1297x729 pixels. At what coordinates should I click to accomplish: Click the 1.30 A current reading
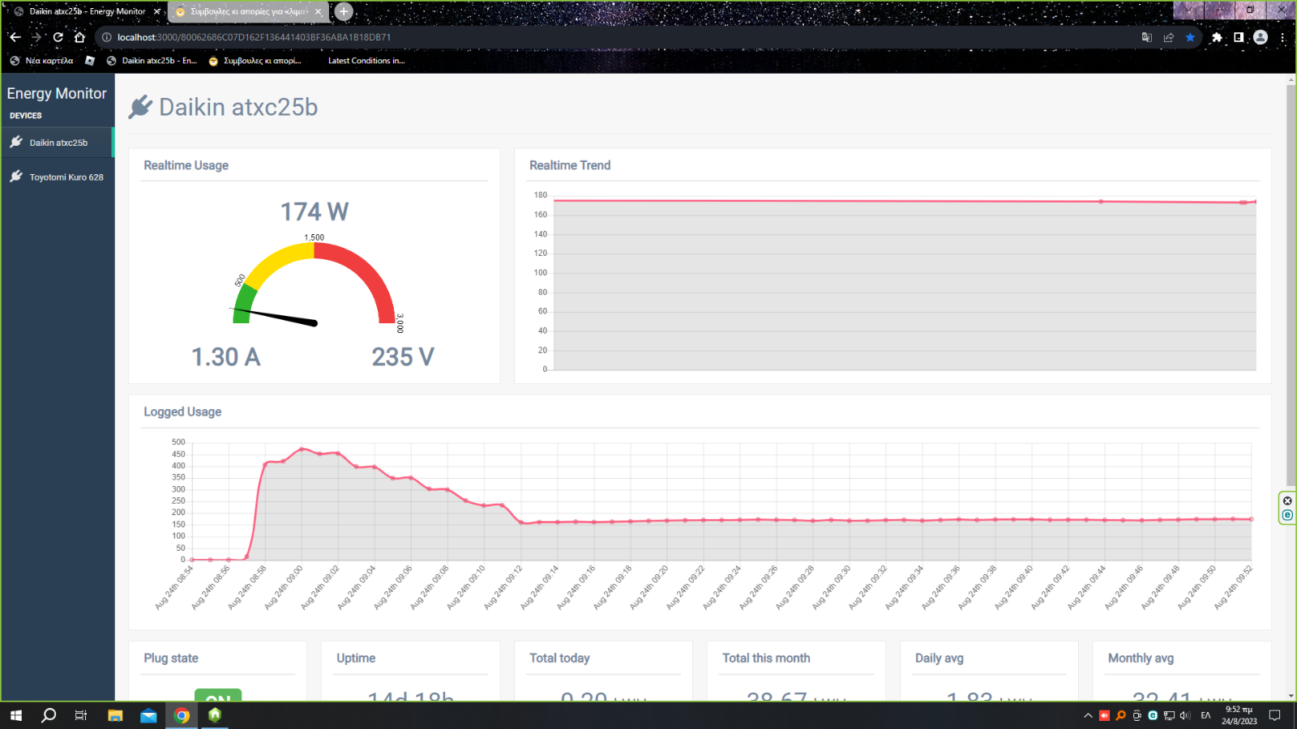coord(225,356)
